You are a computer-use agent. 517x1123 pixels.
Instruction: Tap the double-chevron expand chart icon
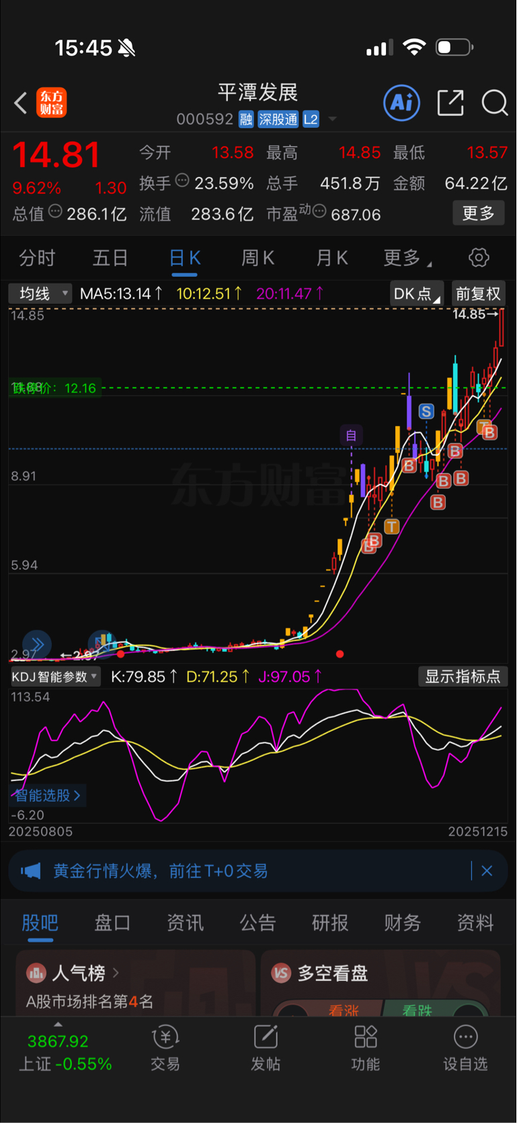coord(37,645)
